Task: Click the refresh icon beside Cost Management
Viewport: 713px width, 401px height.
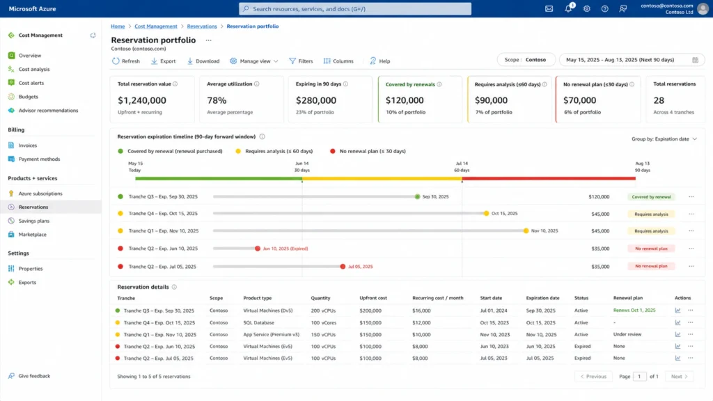Action: pyautogui.click(x=93, y=36)
